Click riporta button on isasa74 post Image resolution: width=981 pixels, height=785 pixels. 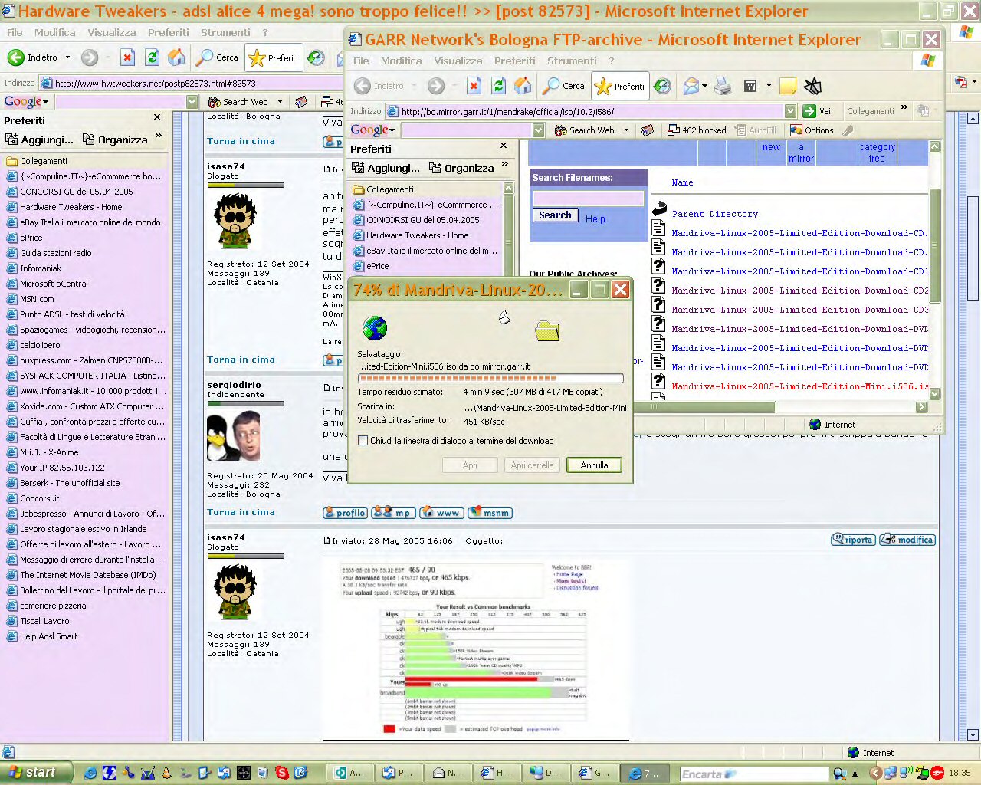click(x=853, y=540)
